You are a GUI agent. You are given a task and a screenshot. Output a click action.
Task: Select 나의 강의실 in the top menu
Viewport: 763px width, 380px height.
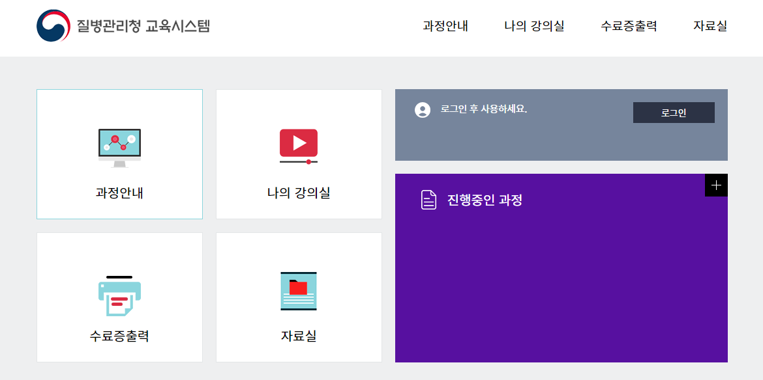point(533,27)
